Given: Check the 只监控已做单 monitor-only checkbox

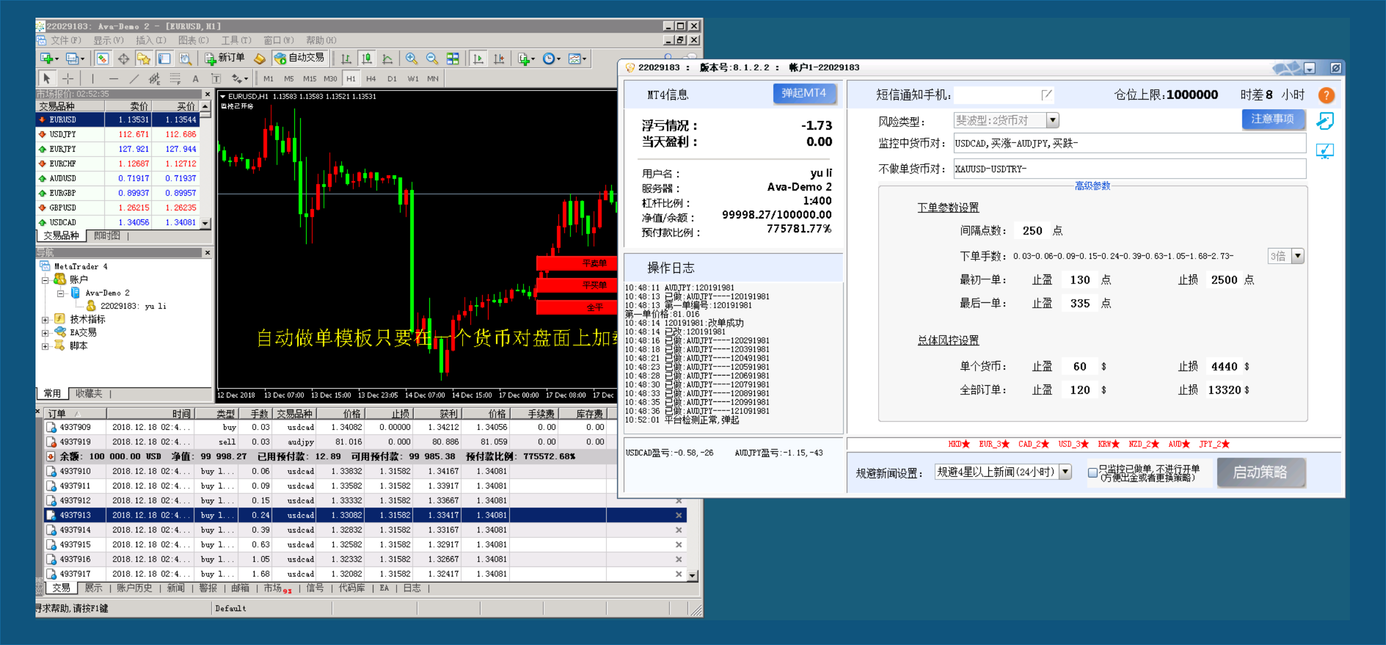Looking at the screenshot, I should point(1092,473).
